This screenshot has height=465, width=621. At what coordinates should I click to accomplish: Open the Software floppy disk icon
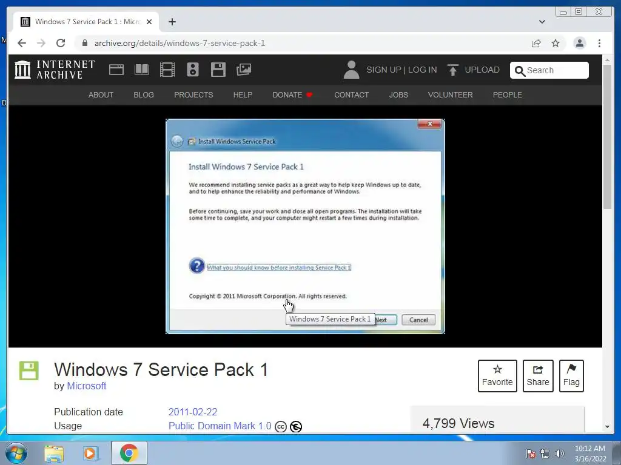[x=218, y=70]
